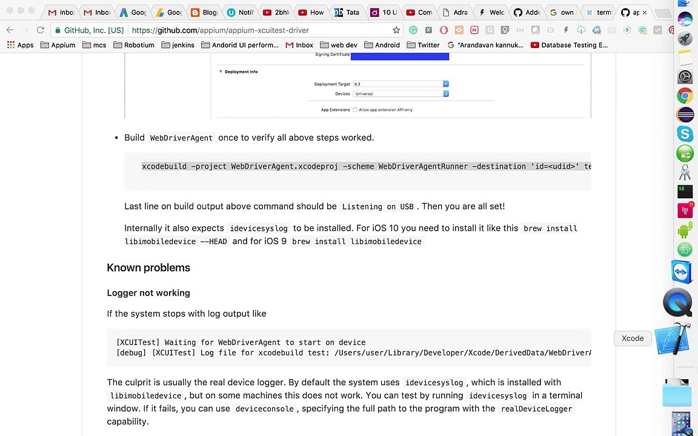This screenshot has height=436, width=698.
Task: Open the Android bookmarks folder
Action: click(382, 45)
